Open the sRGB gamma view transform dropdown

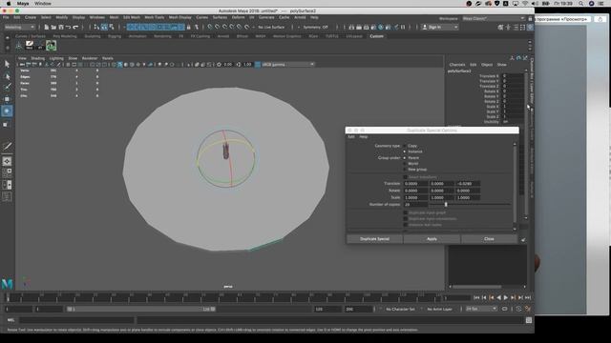click(288, 65)
